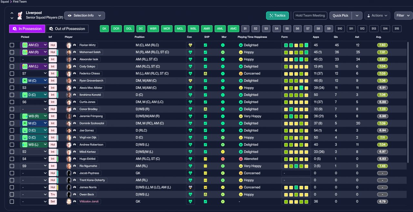Click the Set info badge for Vitězslav Jaroš
This screenshot has width=413, height=212.
(x=53, y=201)
